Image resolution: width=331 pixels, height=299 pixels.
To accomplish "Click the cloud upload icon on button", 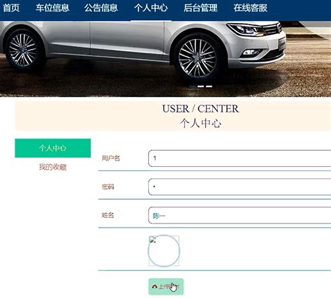I will 154,286.
